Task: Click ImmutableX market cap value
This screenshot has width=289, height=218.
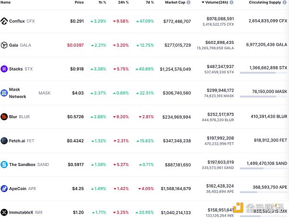Action: point(171,212)
